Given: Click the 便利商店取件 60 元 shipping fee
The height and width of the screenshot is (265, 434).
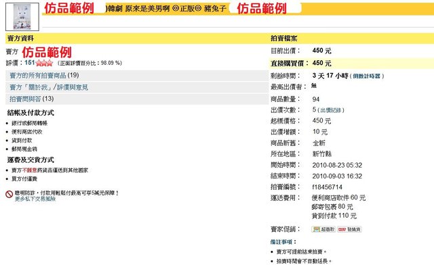Looking at the screenshot, I should 338,197.
